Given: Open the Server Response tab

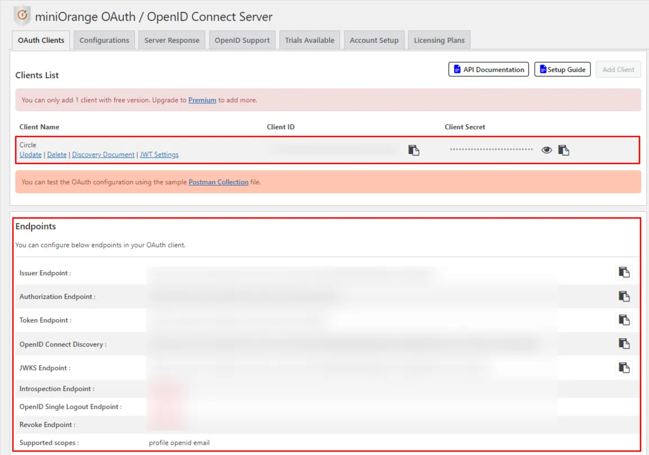Looking at the screenshot, I should 172,40.
